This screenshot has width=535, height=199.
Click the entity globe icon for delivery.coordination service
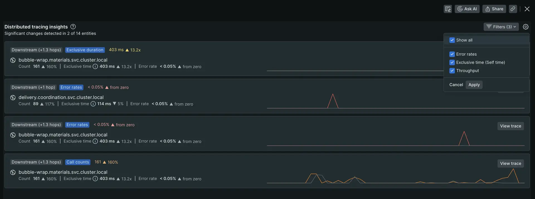coord(13,98)
